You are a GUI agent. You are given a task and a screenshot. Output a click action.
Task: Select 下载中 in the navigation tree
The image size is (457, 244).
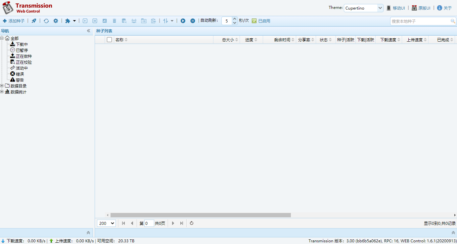coord(22,44)
